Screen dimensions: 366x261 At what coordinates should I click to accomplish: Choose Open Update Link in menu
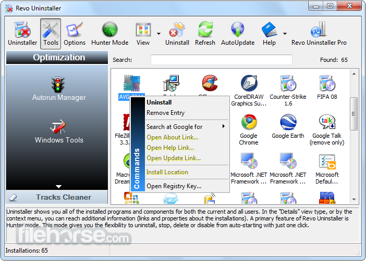(x=187, y=158)
